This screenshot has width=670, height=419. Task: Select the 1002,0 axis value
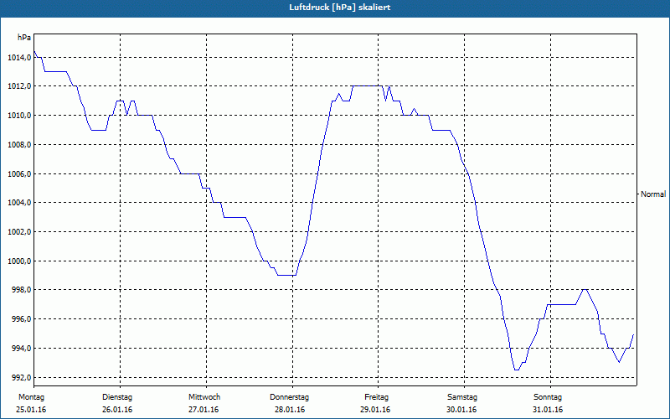[18, 232]
